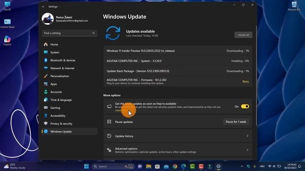Open volume tray icon
Image resolution: width=305 pixels, height=171 pixels.
pyautogui.click(x=274, y=166)
